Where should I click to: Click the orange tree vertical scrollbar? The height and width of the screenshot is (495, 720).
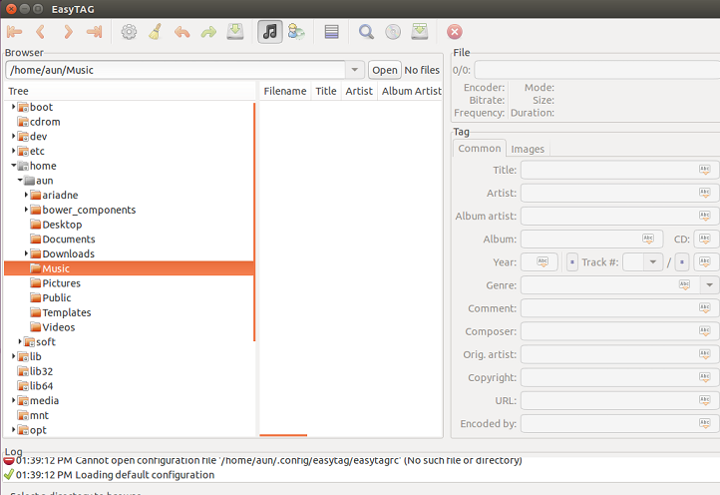coord(254,222)
